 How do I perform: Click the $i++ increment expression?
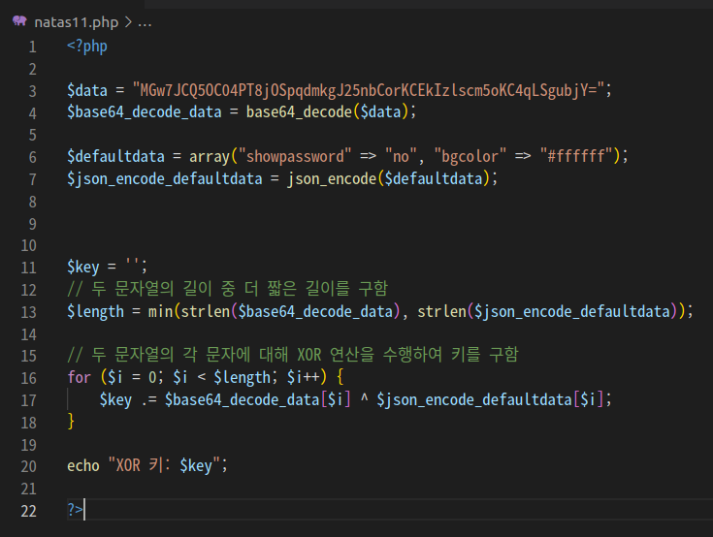click(303, 377)
